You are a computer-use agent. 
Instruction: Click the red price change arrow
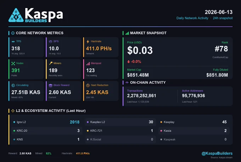point(129,62)
